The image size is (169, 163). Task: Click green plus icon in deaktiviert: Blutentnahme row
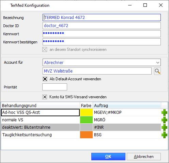click(x=164, y=127)
